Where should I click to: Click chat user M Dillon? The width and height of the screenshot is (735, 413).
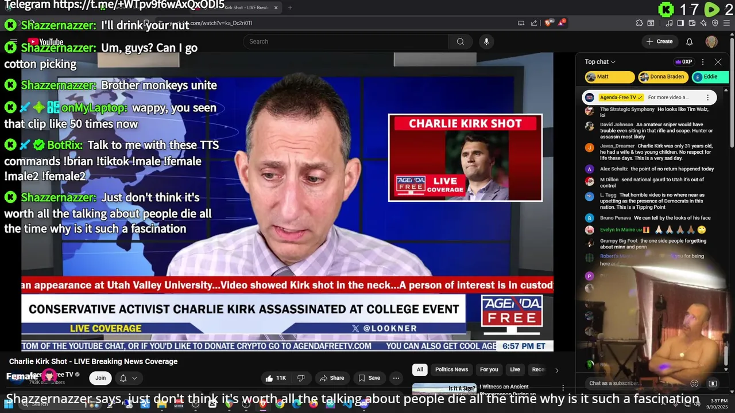(x=609, y=180)
